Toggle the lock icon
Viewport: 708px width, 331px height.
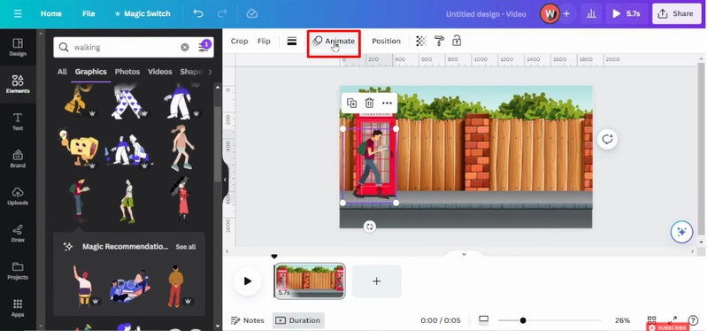(457, 41)
